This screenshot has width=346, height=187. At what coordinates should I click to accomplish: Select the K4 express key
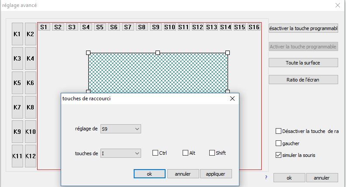tap(31, 58)
